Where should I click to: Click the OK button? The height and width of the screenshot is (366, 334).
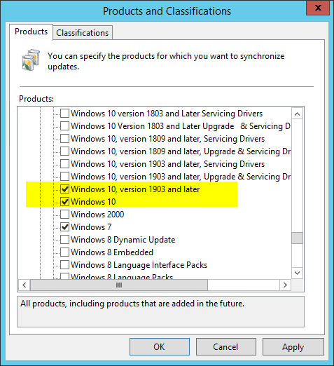point(160,347)
